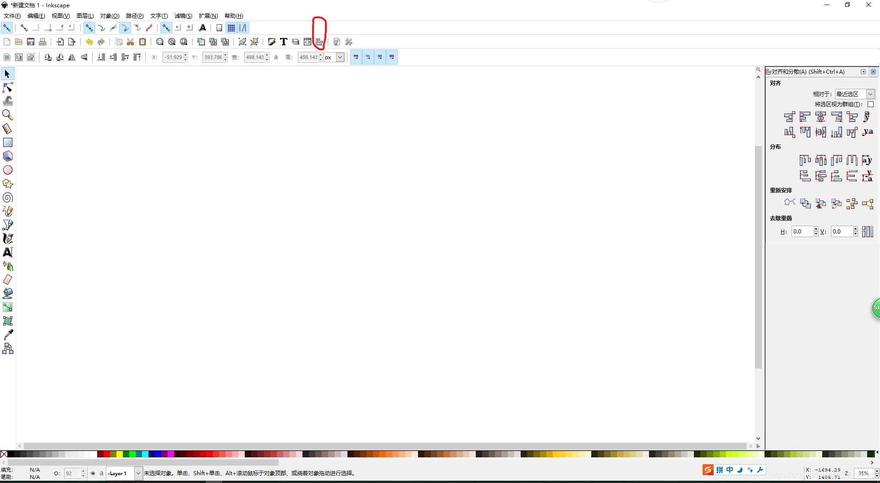Click remove overlaps button icon
Screen dimensions: 880x483
(867, 232)
